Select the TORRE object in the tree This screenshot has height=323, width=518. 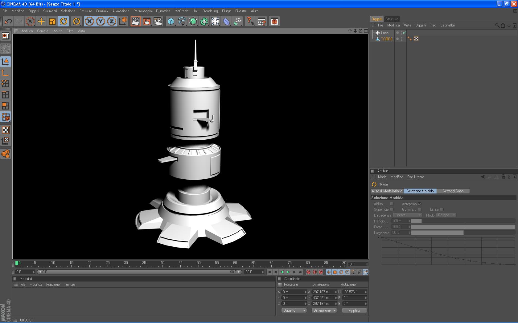tap(387, 39)
